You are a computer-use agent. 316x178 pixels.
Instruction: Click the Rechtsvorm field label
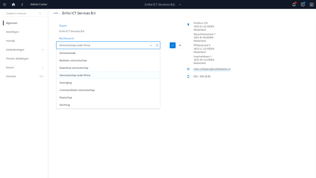[x=66, y=38]
